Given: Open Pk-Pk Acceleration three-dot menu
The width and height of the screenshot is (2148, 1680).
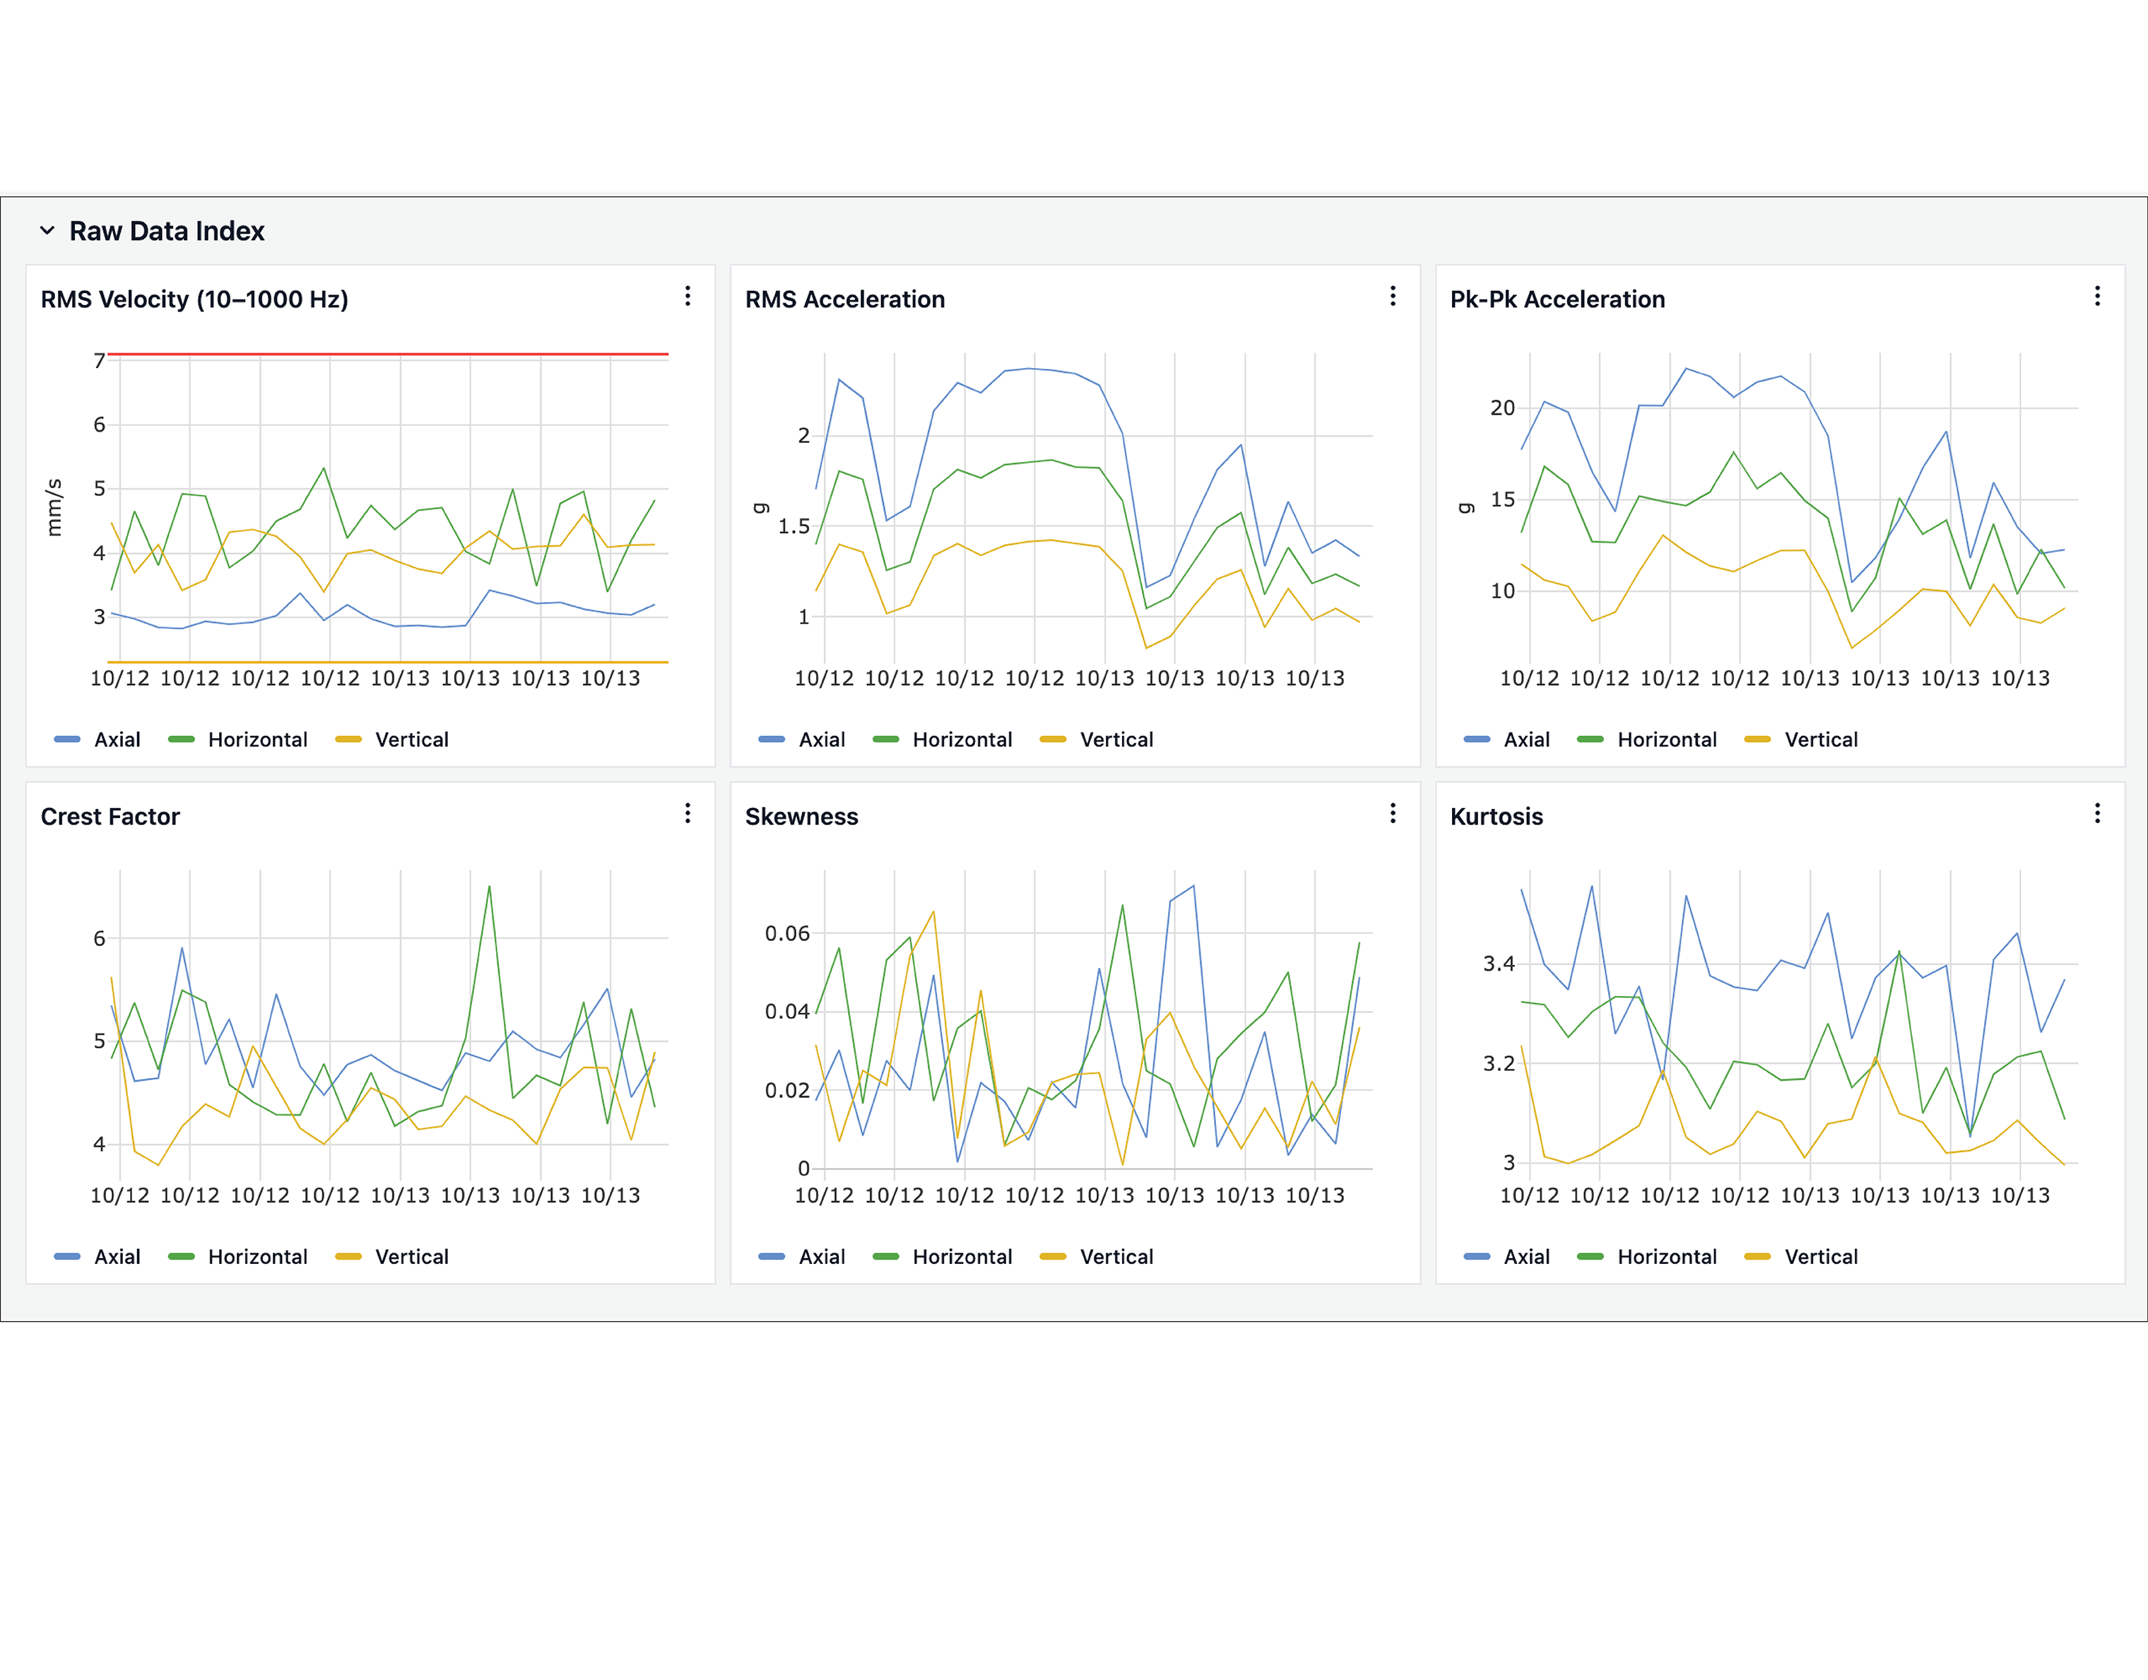Looking at the screenshot, I should pyautogui.click(x=2097, y=296).
